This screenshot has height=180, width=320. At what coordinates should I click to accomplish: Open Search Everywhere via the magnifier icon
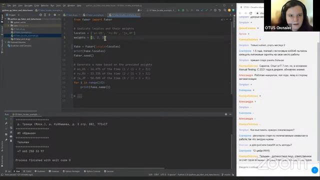click(224, 10)
